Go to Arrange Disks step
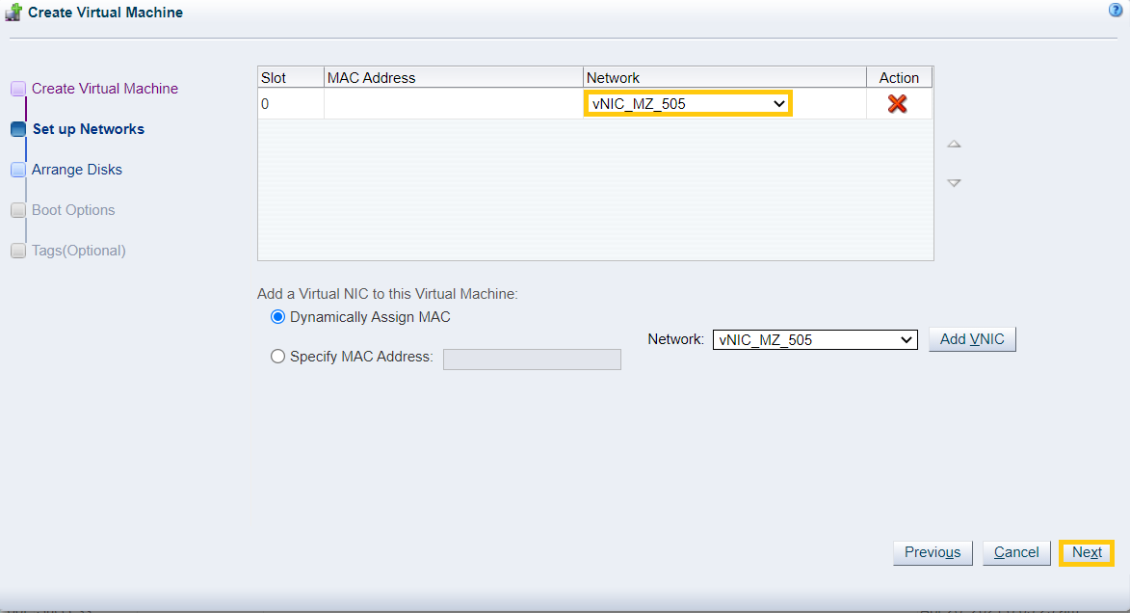1130x613 pixels. (x=76, y=170)
